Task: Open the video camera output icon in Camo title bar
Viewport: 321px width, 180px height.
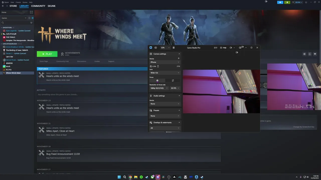Action: [x=231, y=47]
